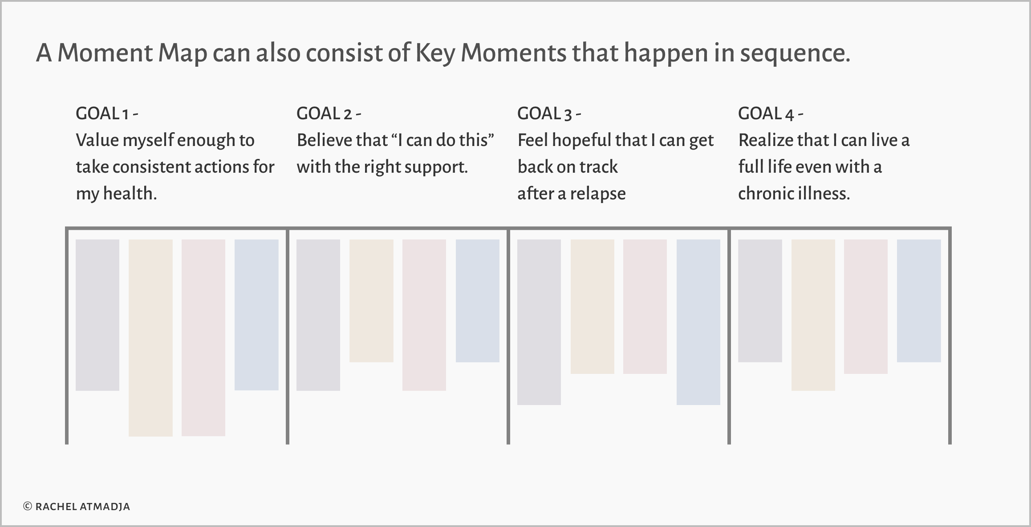Screen dimensions: 1031x527
Task: Select the beige bar under Goal 4
Action: point(813,315)
